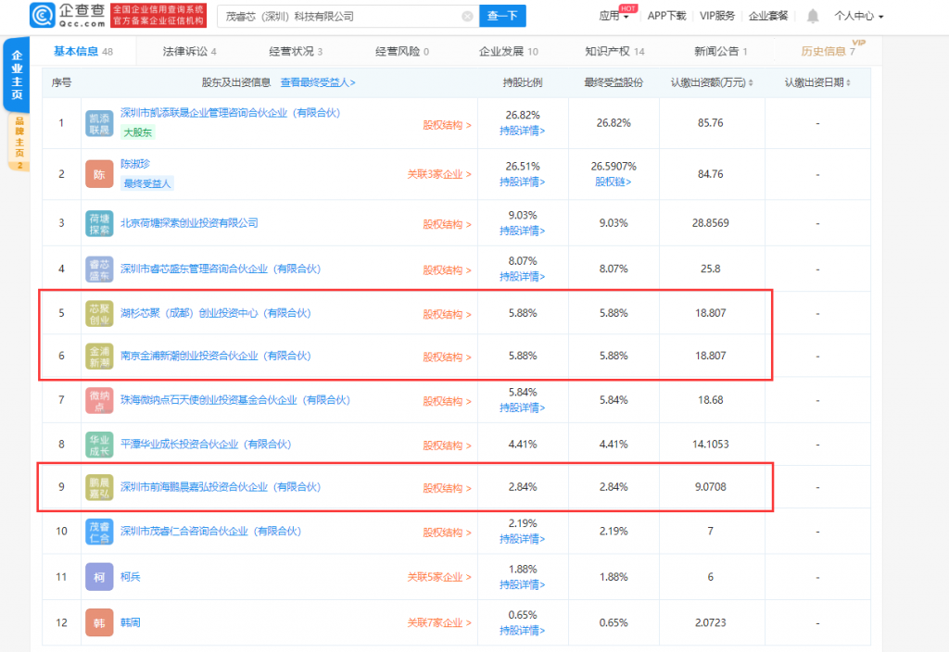Click the 荷塘探索 shareholder logo
The width and height of the screenshot is (949, 652).
pyautogui.click(x=100, y=223)
